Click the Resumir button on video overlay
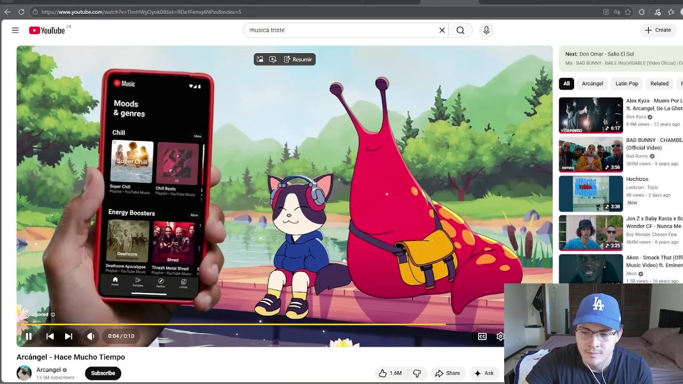Image resolution: width=683 pixels, height=384 pixels. click(298, 60)
